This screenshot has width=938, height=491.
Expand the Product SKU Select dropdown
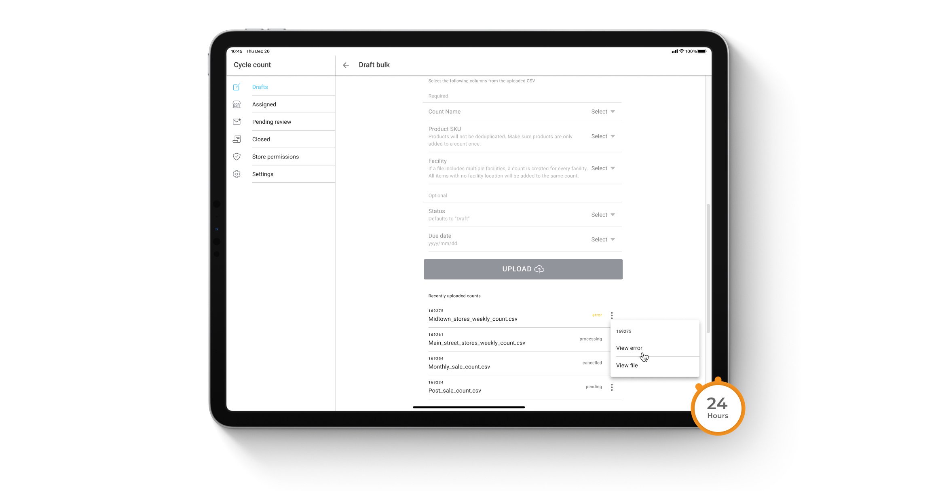click(x=602, y=136)
